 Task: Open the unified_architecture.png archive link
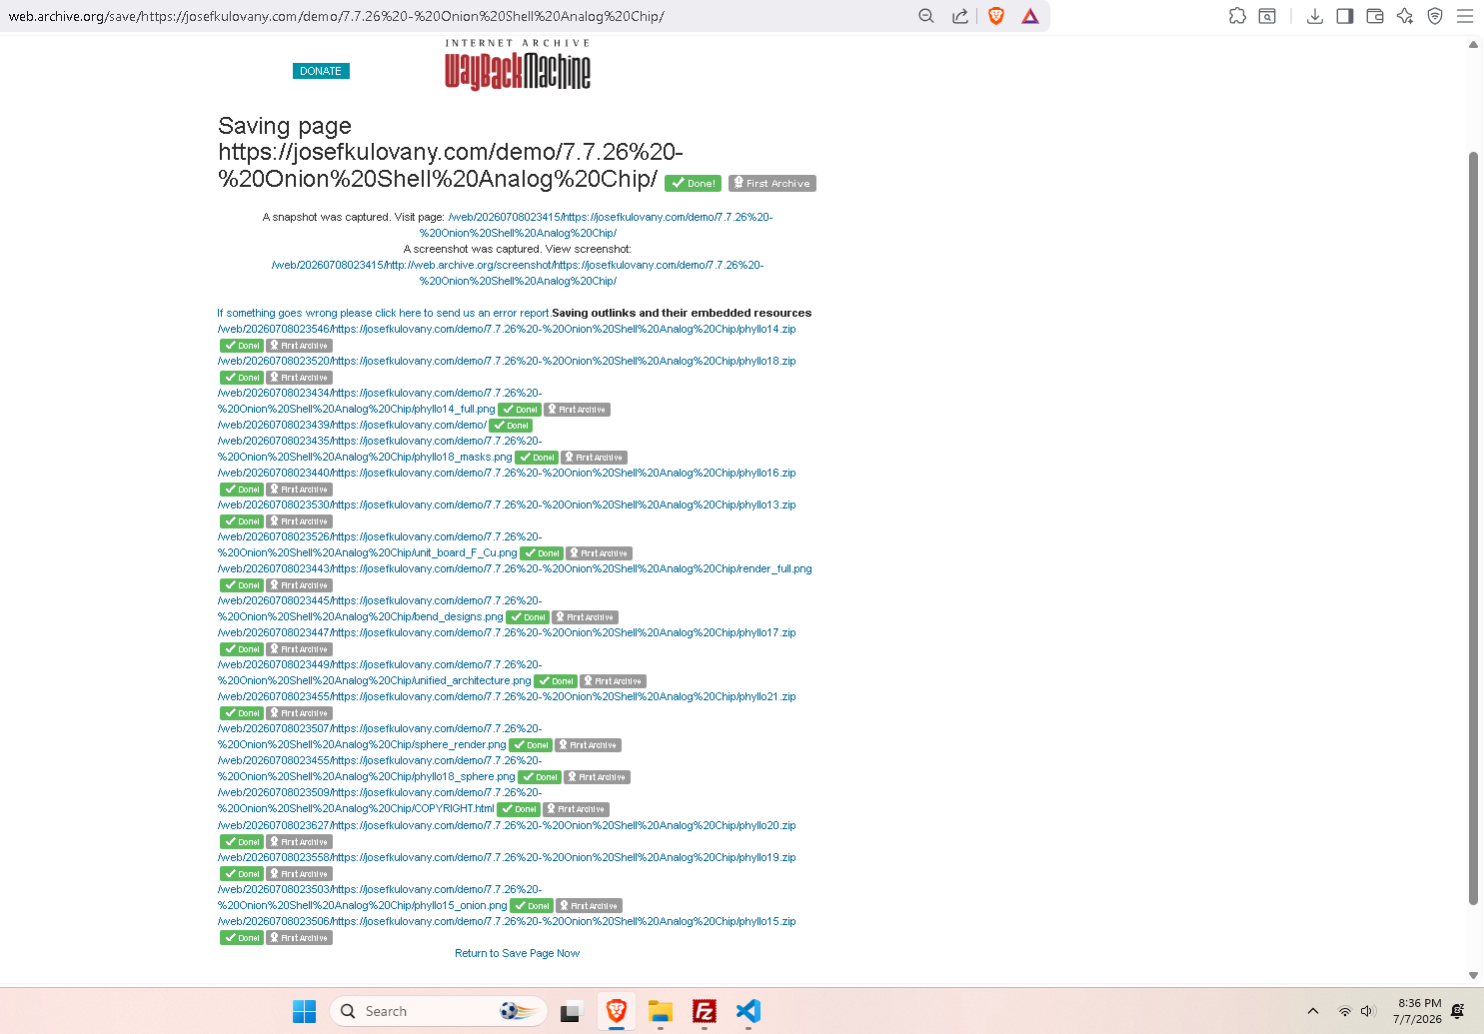pyautogui.click(x=380, y=672)
